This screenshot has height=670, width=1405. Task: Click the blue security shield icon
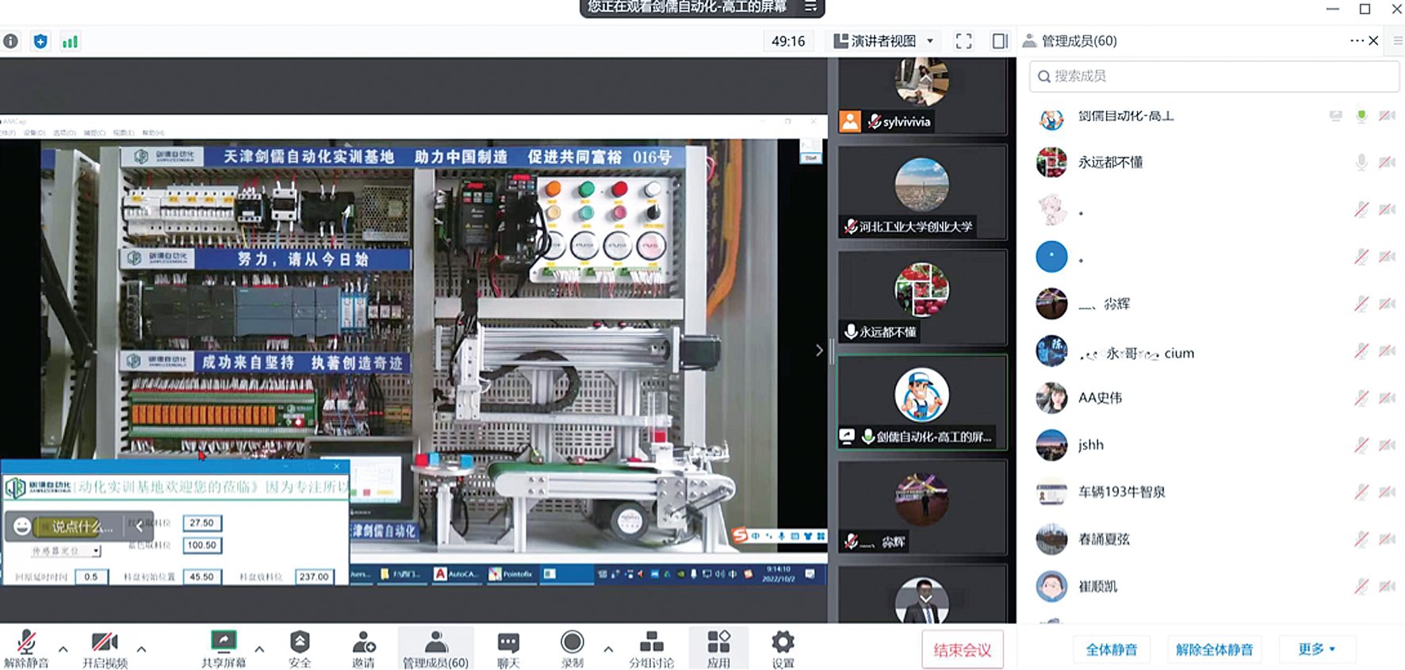pyautogui.click(x=40, y=41)
